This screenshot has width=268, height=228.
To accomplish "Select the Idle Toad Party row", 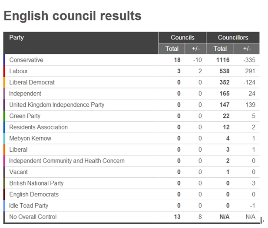I will coord(131,205).
